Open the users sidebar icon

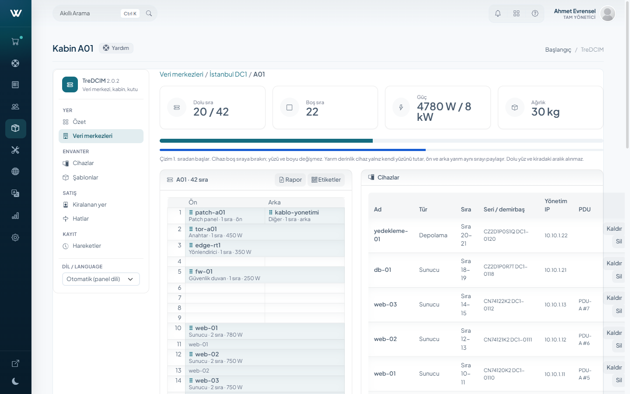[15, 106]
